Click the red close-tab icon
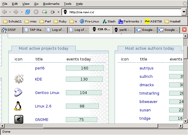This screenshot has height=135, width=188. pos(184,30)
